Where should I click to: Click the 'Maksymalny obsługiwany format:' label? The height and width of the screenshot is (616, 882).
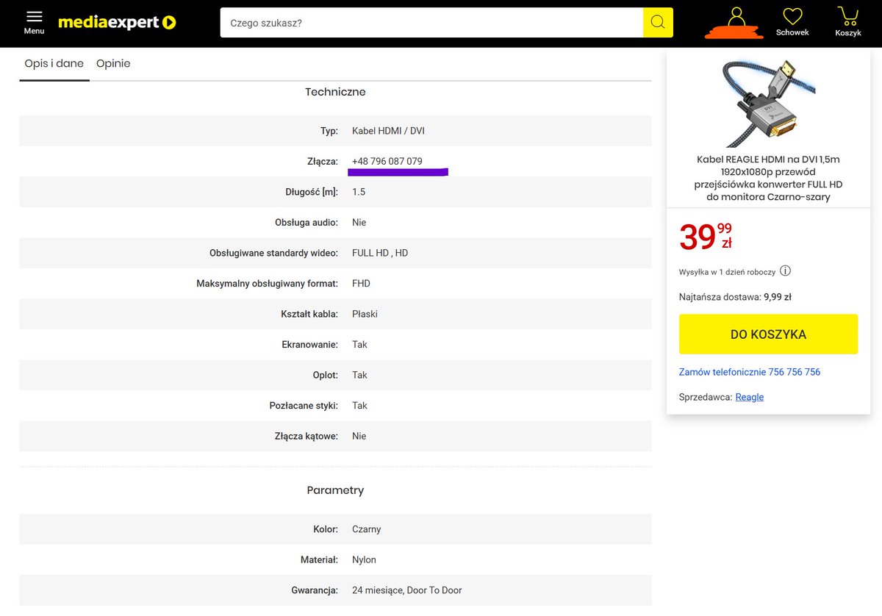click(x=267, y=284)
